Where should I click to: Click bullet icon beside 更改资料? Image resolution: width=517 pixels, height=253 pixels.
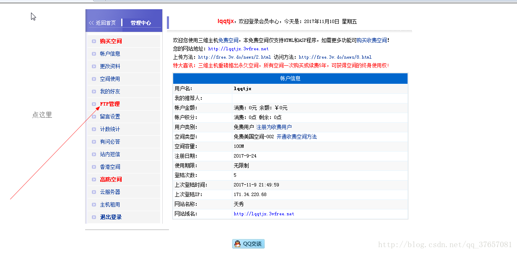[94, 66]
